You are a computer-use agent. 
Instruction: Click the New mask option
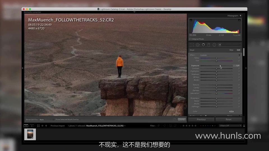231,50
